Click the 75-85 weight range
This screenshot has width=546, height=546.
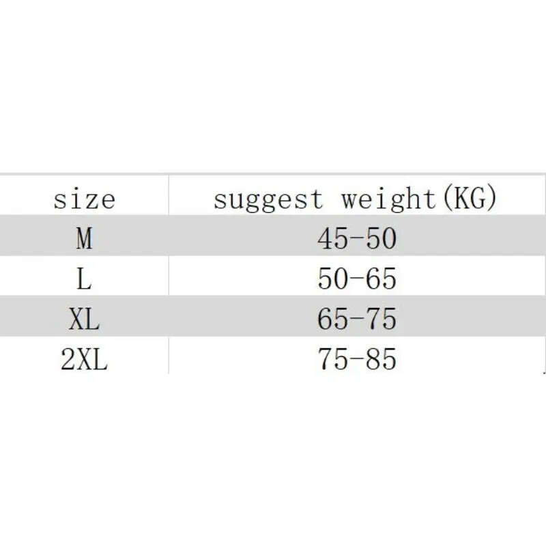point(356,360)
